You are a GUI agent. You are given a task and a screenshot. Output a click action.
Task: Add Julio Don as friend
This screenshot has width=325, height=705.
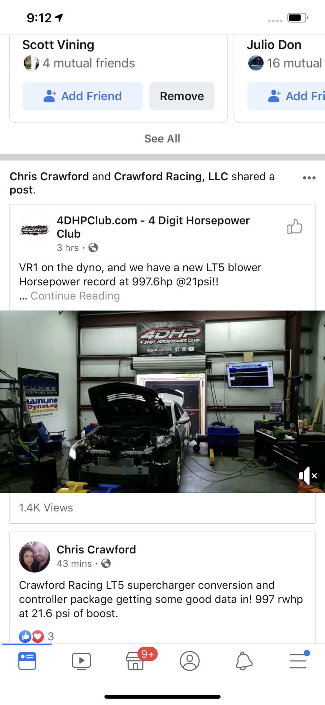click(x=286, y=96)
